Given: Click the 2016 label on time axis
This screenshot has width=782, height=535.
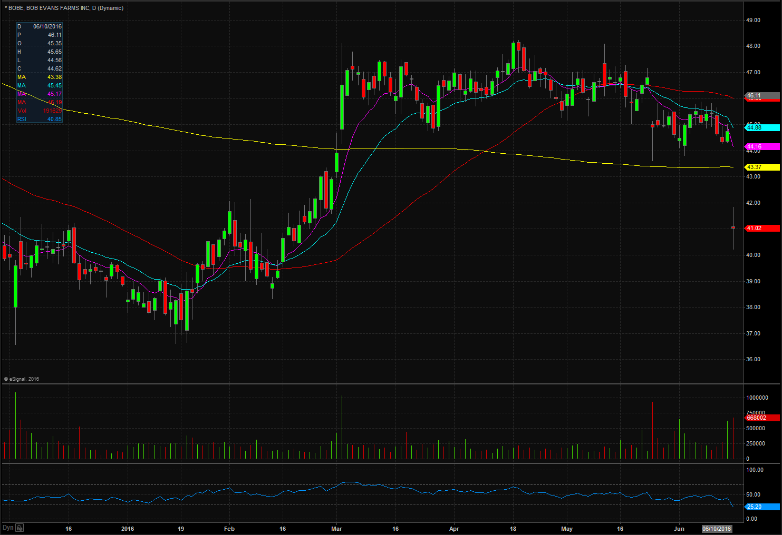Looking at the screenshot, I should click(128, 529).
